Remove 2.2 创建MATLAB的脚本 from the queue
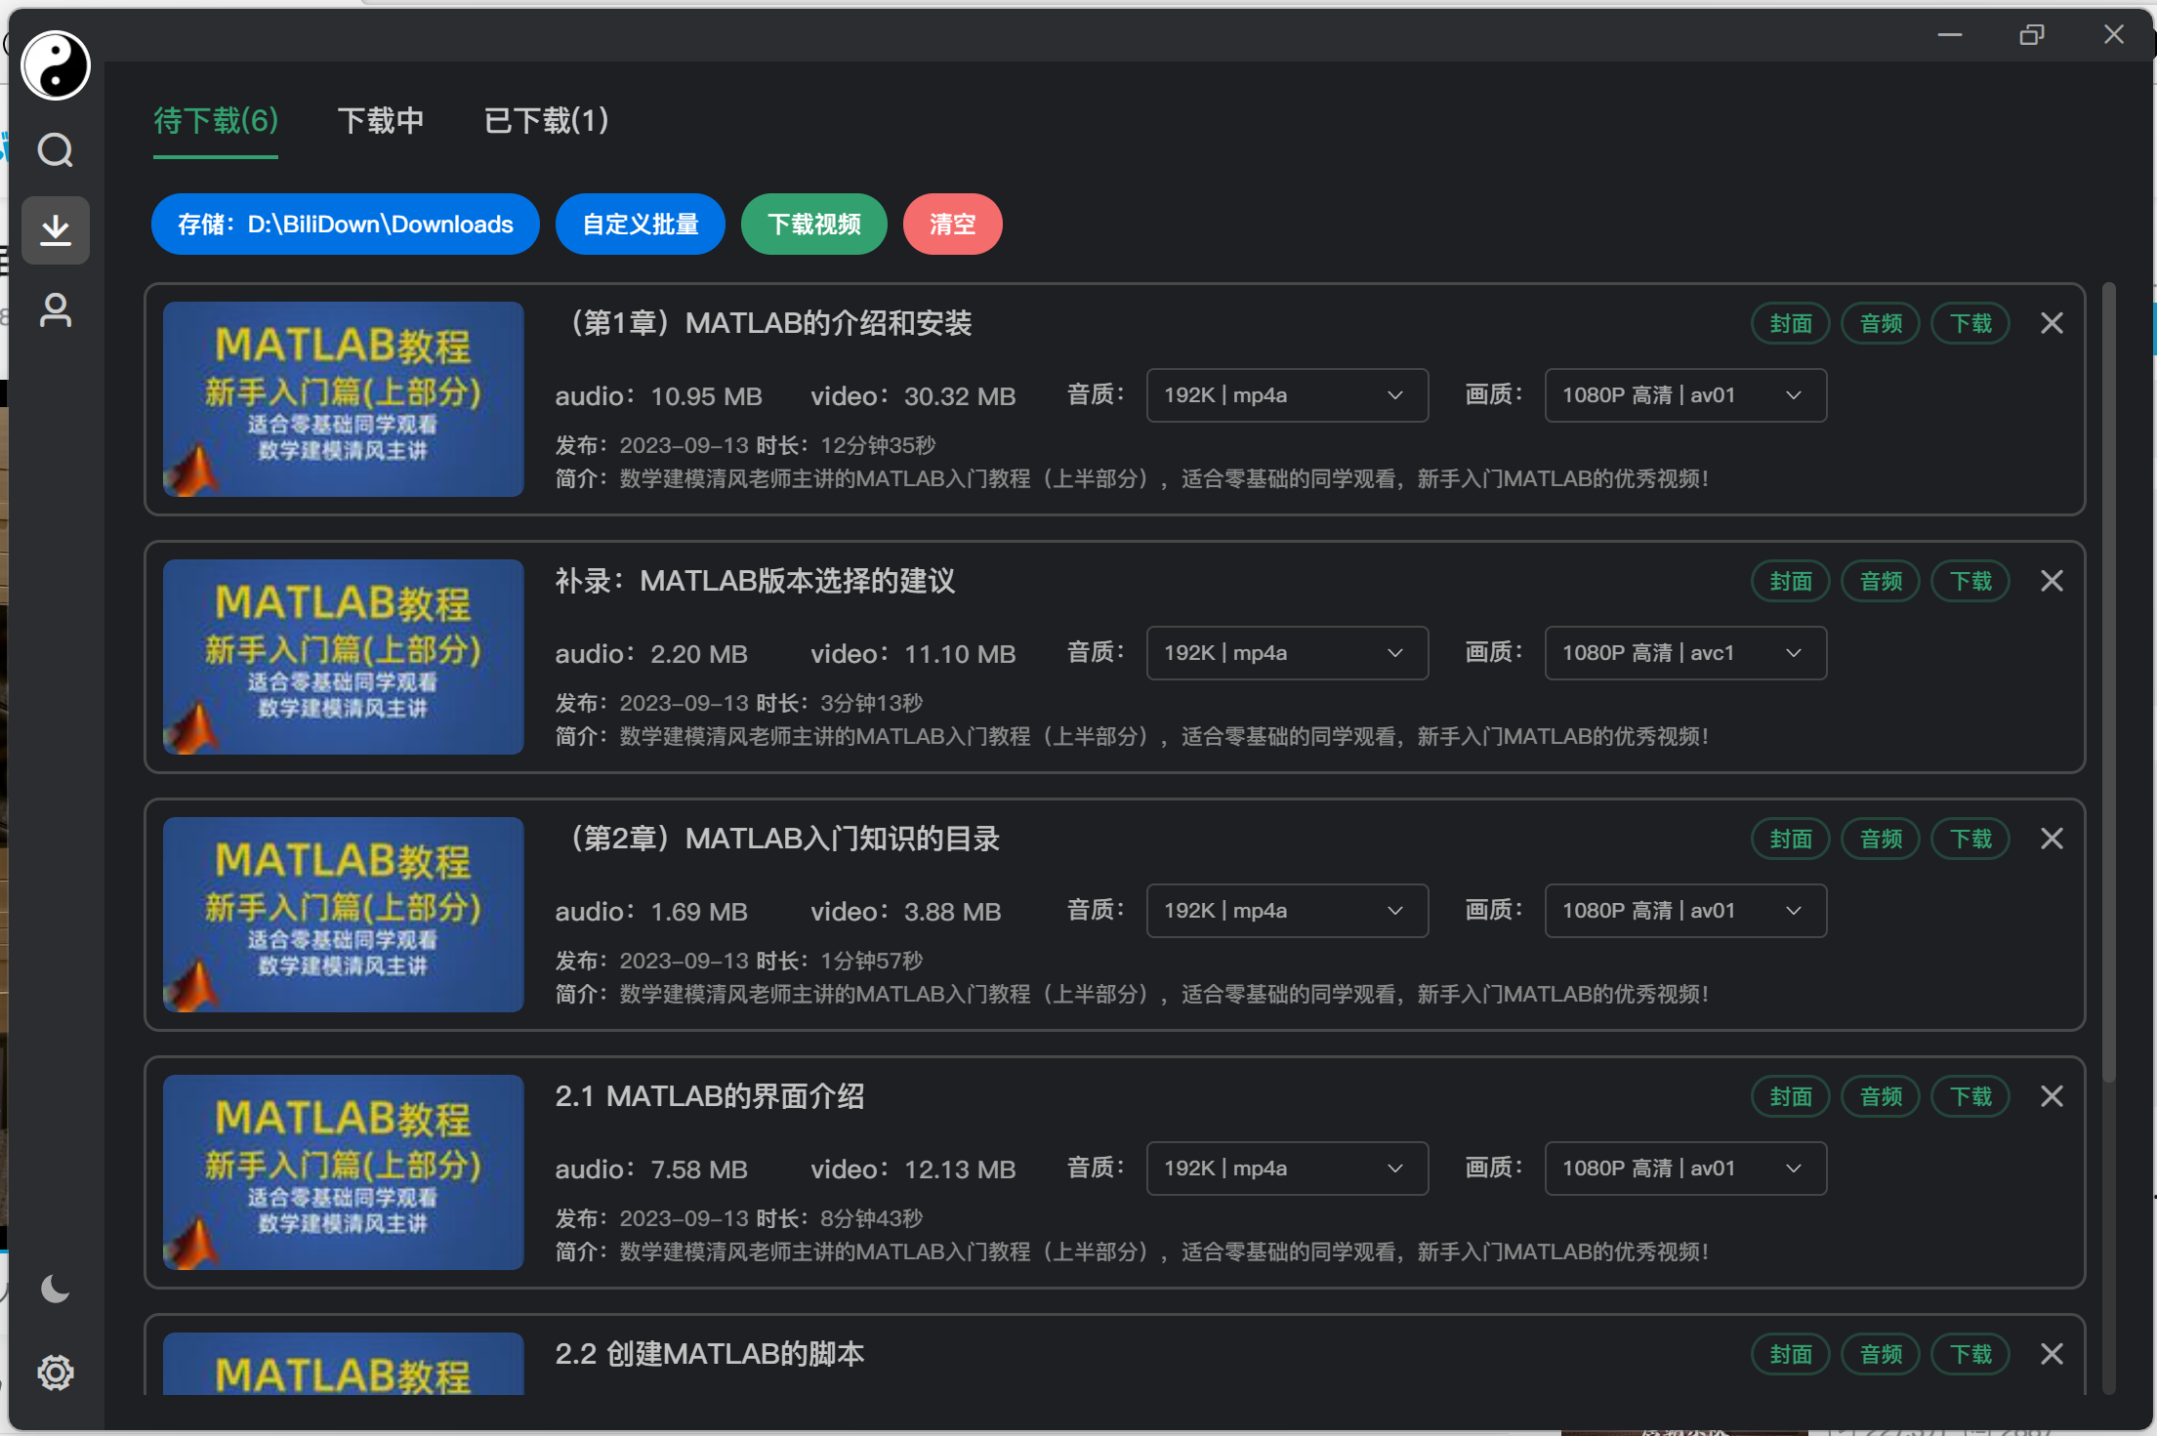Image resolution: width=2157 pixels, height=1436 pixels. pos(2052,1354)
